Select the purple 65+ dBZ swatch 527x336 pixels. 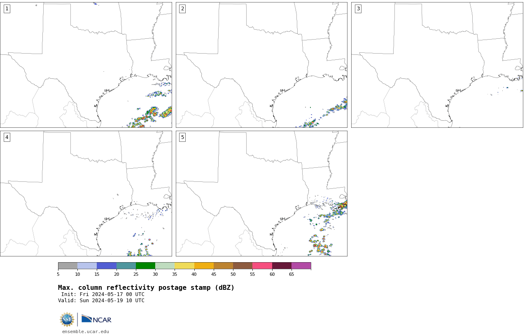click(x=301, y=266)
